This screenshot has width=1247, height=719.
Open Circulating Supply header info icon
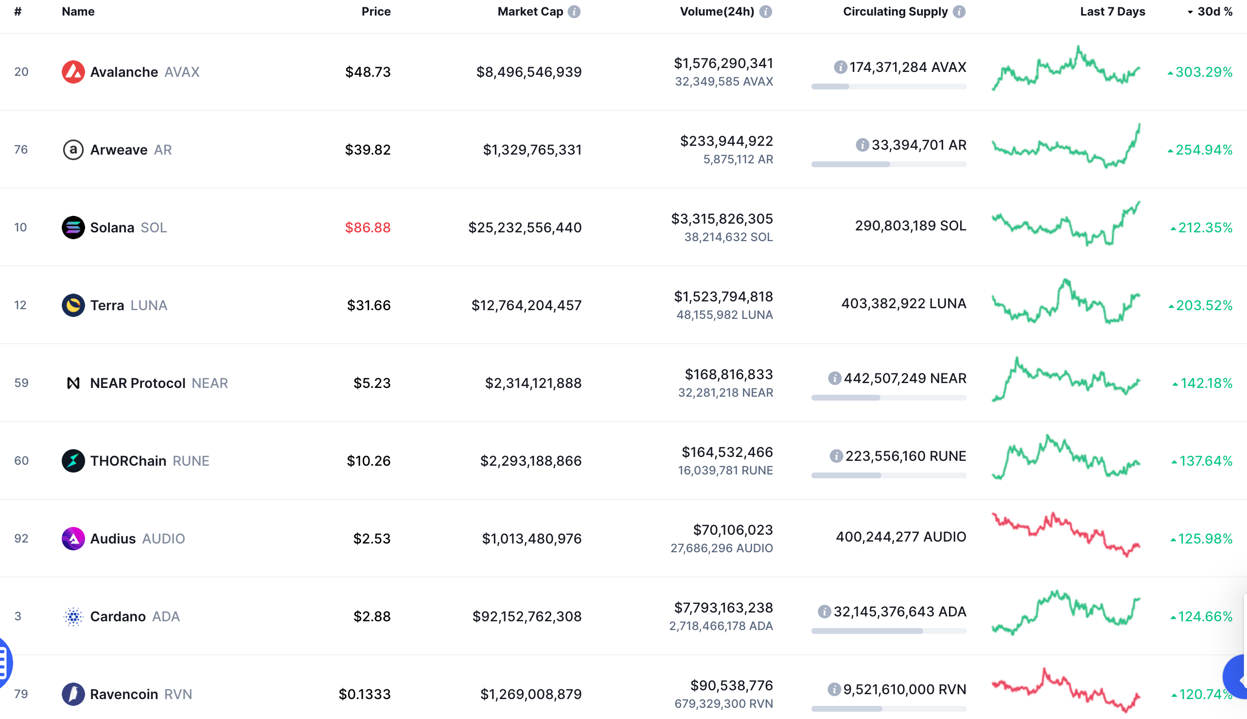[959, 12]
